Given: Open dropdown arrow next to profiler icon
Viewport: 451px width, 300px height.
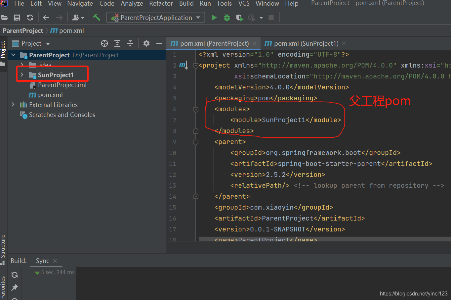Looking at the screenshot, I should point(261,18).
